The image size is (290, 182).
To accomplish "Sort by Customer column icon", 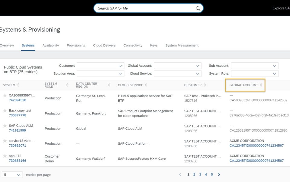I will [205, 85].
